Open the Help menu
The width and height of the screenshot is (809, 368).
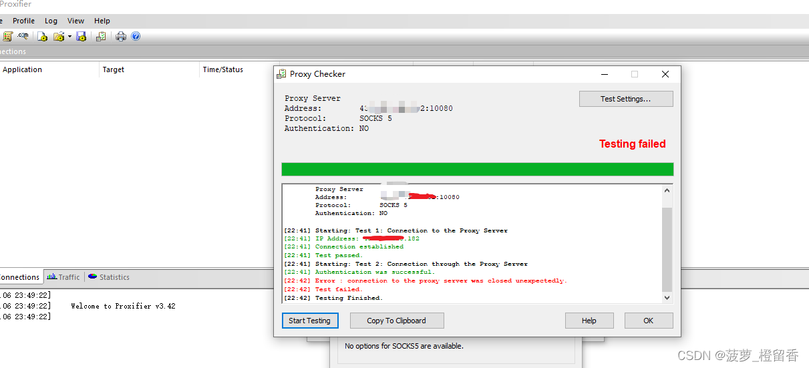pyautogui.click(x=102, y=21)
